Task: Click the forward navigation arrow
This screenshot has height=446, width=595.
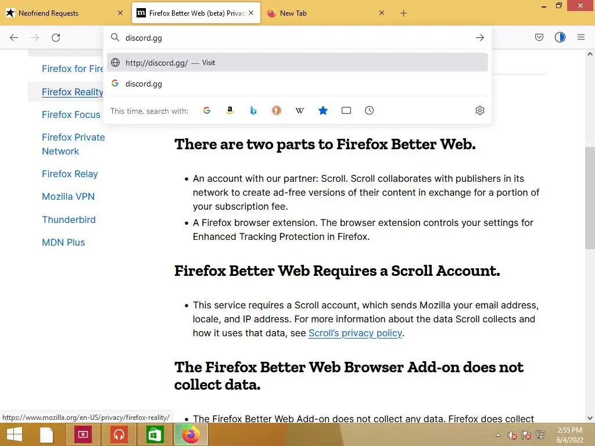Action: [x=35, y=38]
